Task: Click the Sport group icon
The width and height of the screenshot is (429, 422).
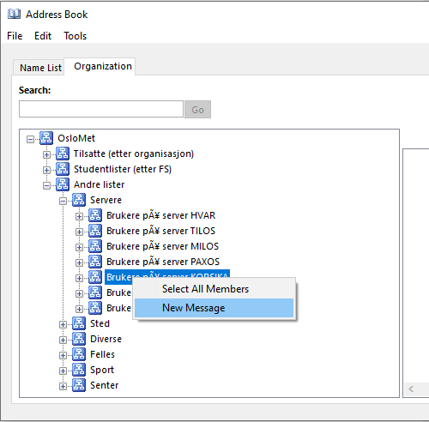Action: click(79, 370)
